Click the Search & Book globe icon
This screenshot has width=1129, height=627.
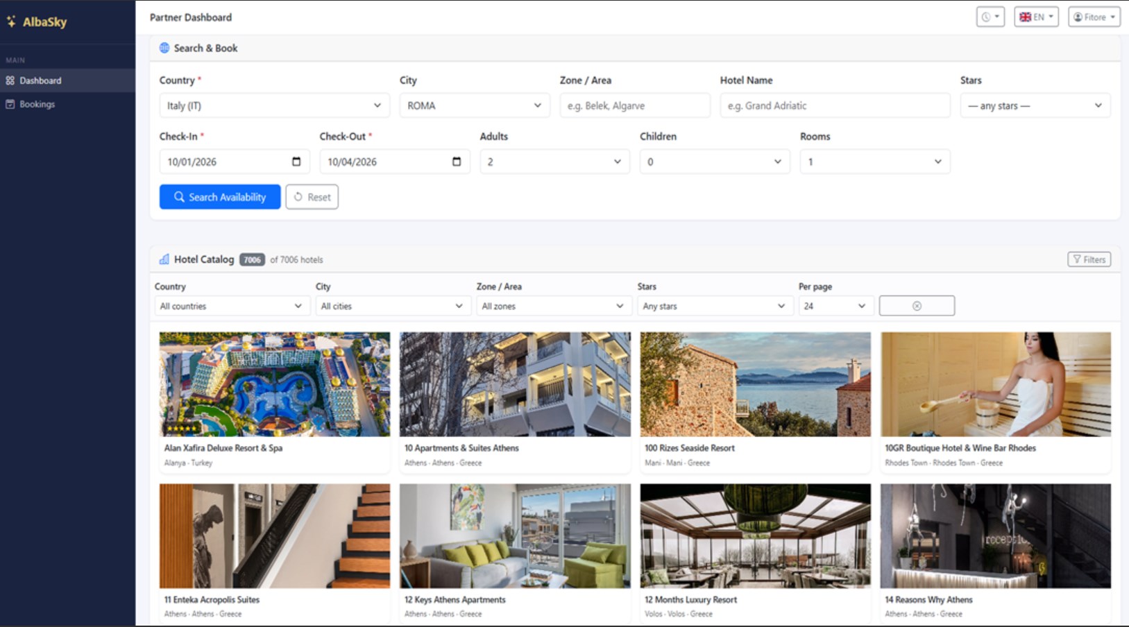(164, 48)
